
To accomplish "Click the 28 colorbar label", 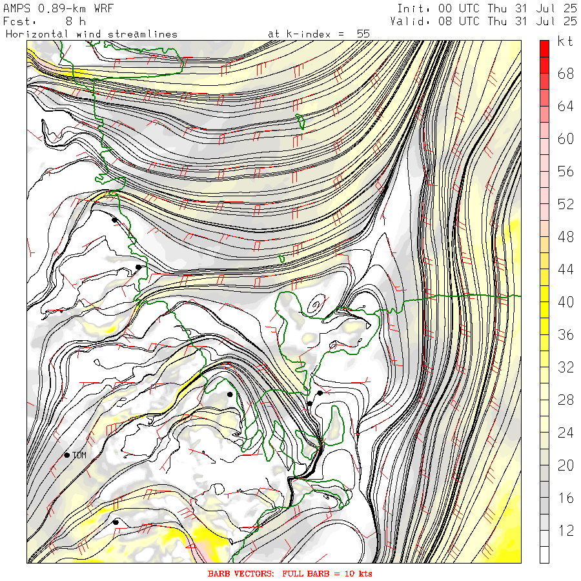I will click(566, 400).
